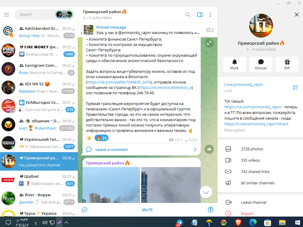
Task: Jump to bottom with down chevron button
Action: click(206, 192)
